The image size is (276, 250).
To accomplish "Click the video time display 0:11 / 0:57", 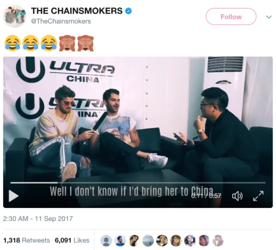I will click(206, 196).
